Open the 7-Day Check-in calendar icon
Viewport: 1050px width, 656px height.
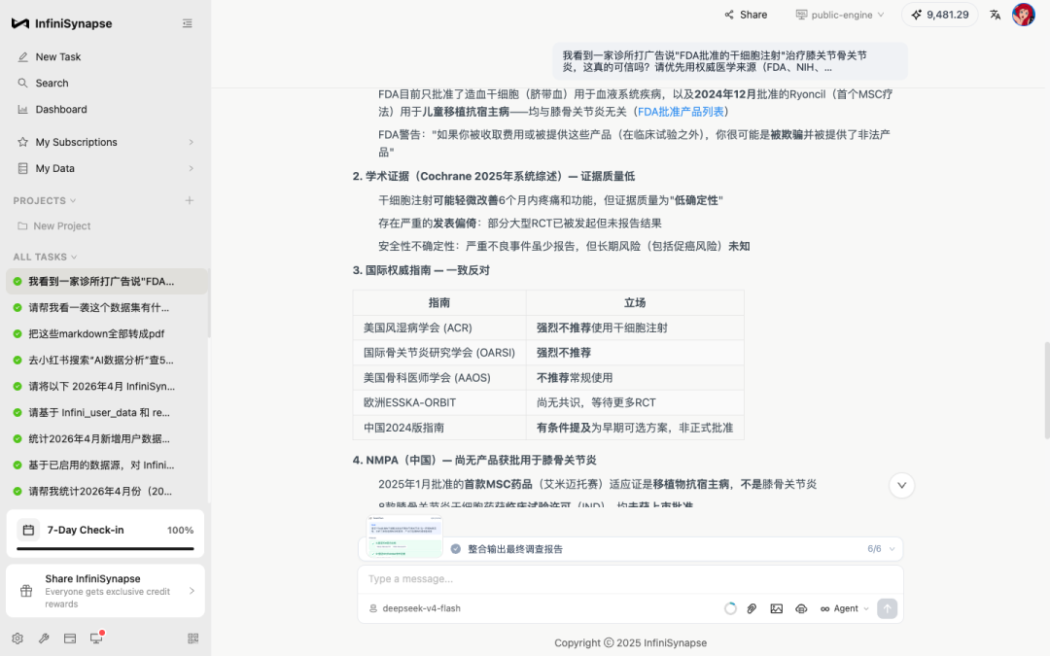click(28, 531)
